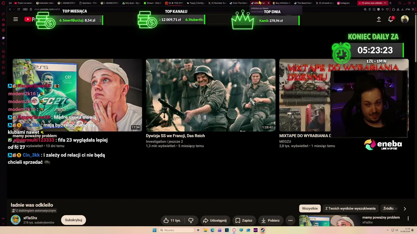The width and height of the screenshot is (417, 234).
Task: Like the video with 11 tys. likes
Action: tap(172, 220)
